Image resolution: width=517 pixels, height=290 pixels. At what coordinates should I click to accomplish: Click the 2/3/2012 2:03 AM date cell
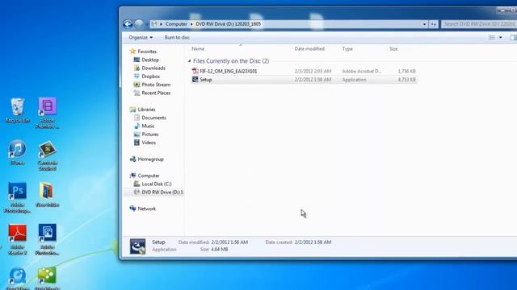point(313,71)
